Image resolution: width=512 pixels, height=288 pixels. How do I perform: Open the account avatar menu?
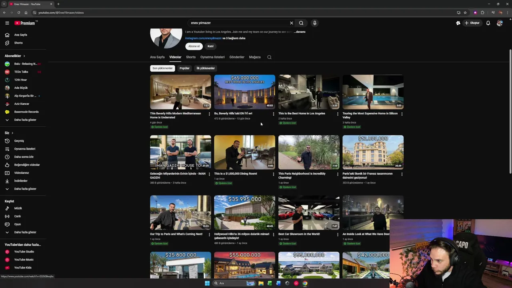(x=500, y=23)
